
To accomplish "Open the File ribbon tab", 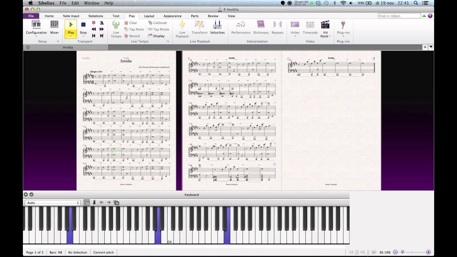I will [x=31, y=16].
